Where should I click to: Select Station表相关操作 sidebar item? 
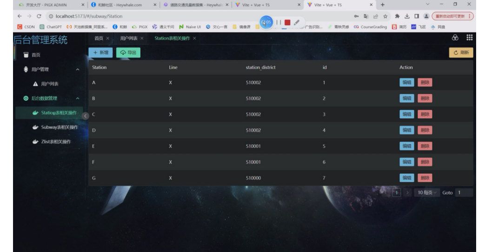(49, 113)
